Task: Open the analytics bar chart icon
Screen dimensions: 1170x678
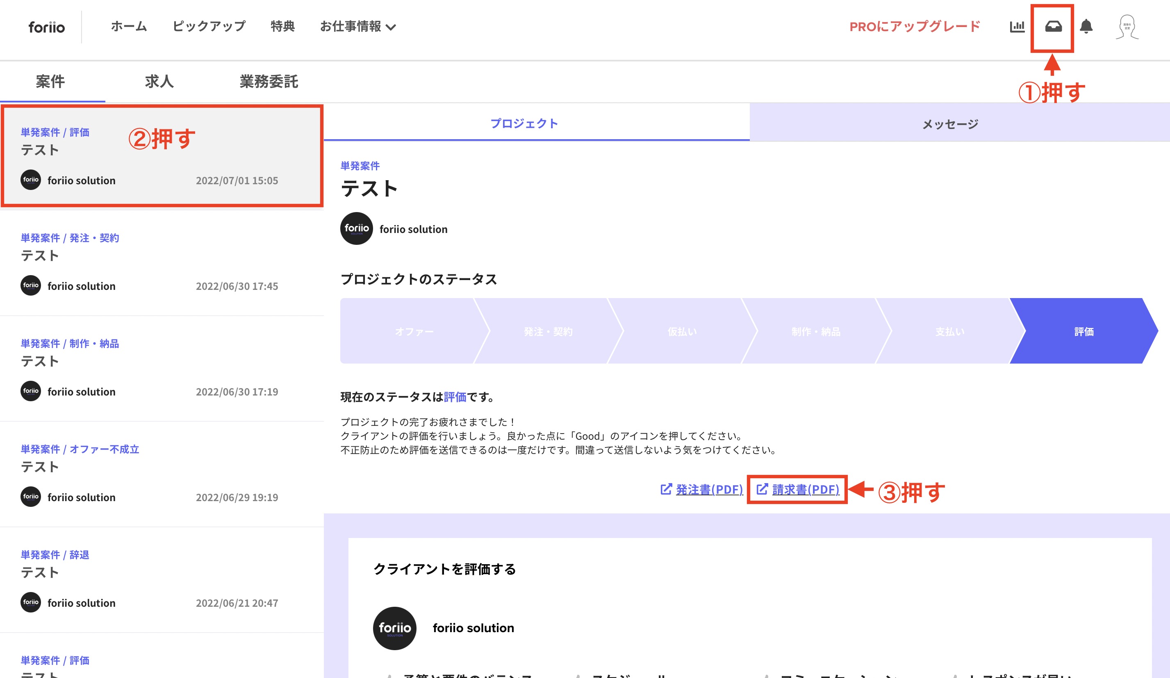Action: (1017, 27)
